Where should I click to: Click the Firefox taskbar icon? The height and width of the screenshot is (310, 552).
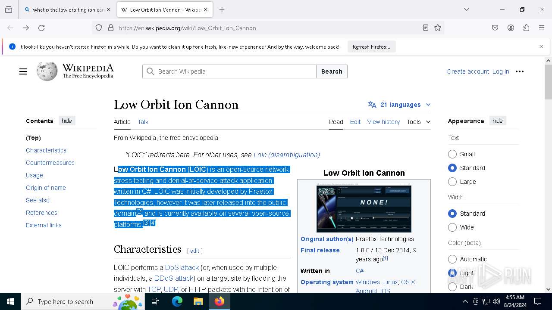click(220, 301)
